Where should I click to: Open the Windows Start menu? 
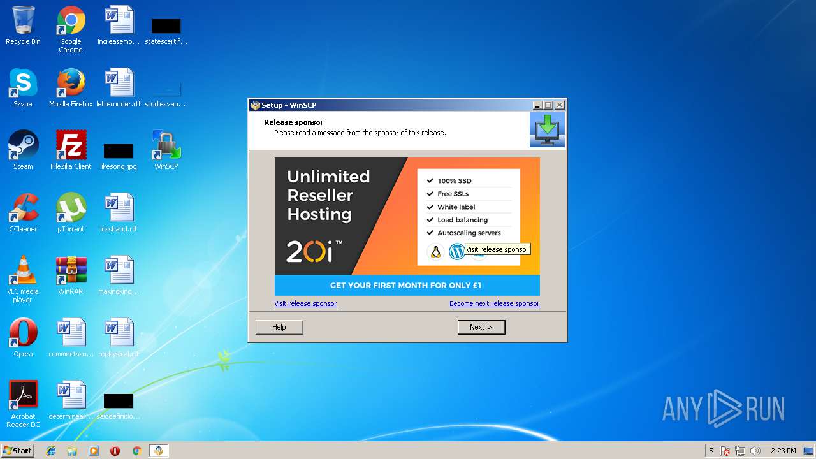coord(17,451)
